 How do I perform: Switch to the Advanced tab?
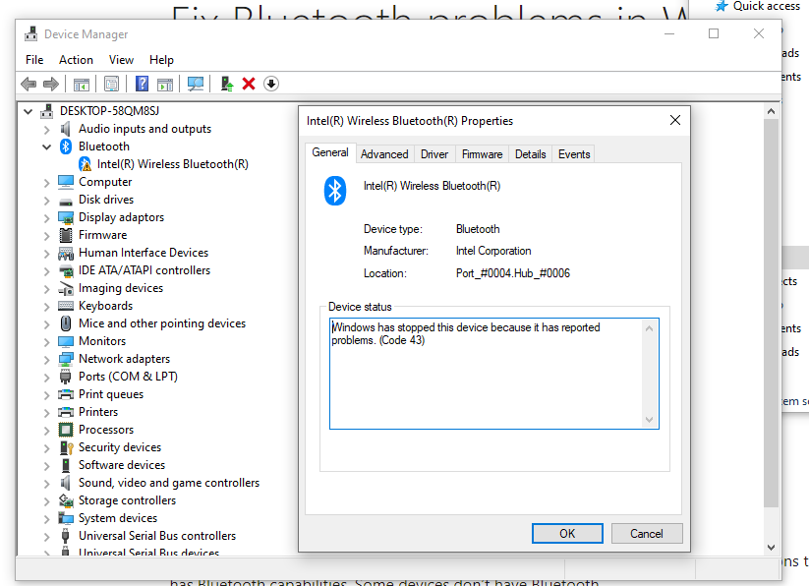point(384,154)
